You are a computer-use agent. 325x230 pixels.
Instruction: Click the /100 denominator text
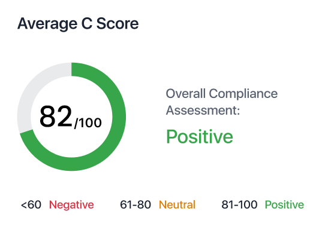[x=88, y=123]
